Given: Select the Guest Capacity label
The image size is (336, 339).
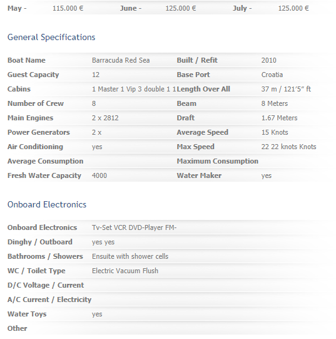Looking at the screenshot, I should pyautogui.click(x=33, y=75).
